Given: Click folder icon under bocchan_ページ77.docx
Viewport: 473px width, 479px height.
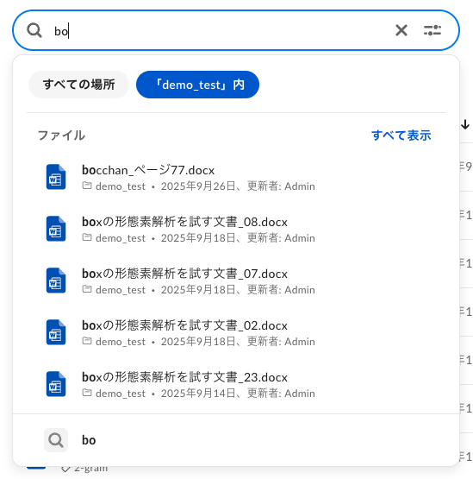Looking at the screenshot, I should 87,186.
